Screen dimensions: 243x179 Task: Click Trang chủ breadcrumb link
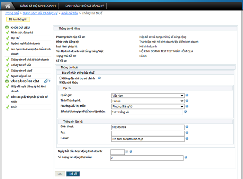click(12, 13)
